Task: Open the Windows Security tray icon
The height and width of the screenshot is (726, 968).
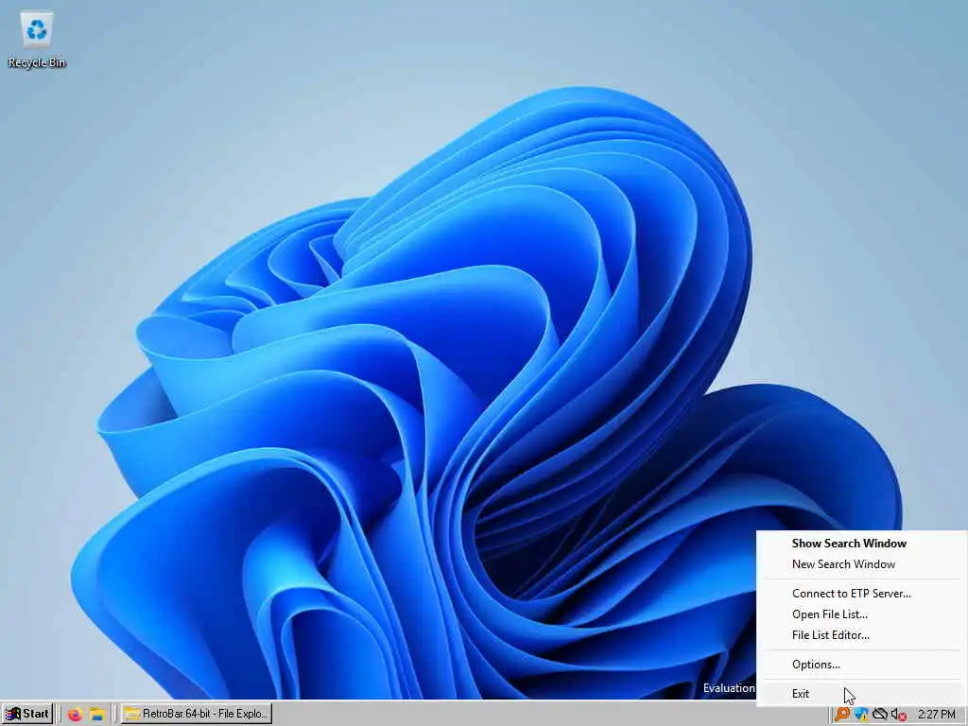Action: pos(860,715)
